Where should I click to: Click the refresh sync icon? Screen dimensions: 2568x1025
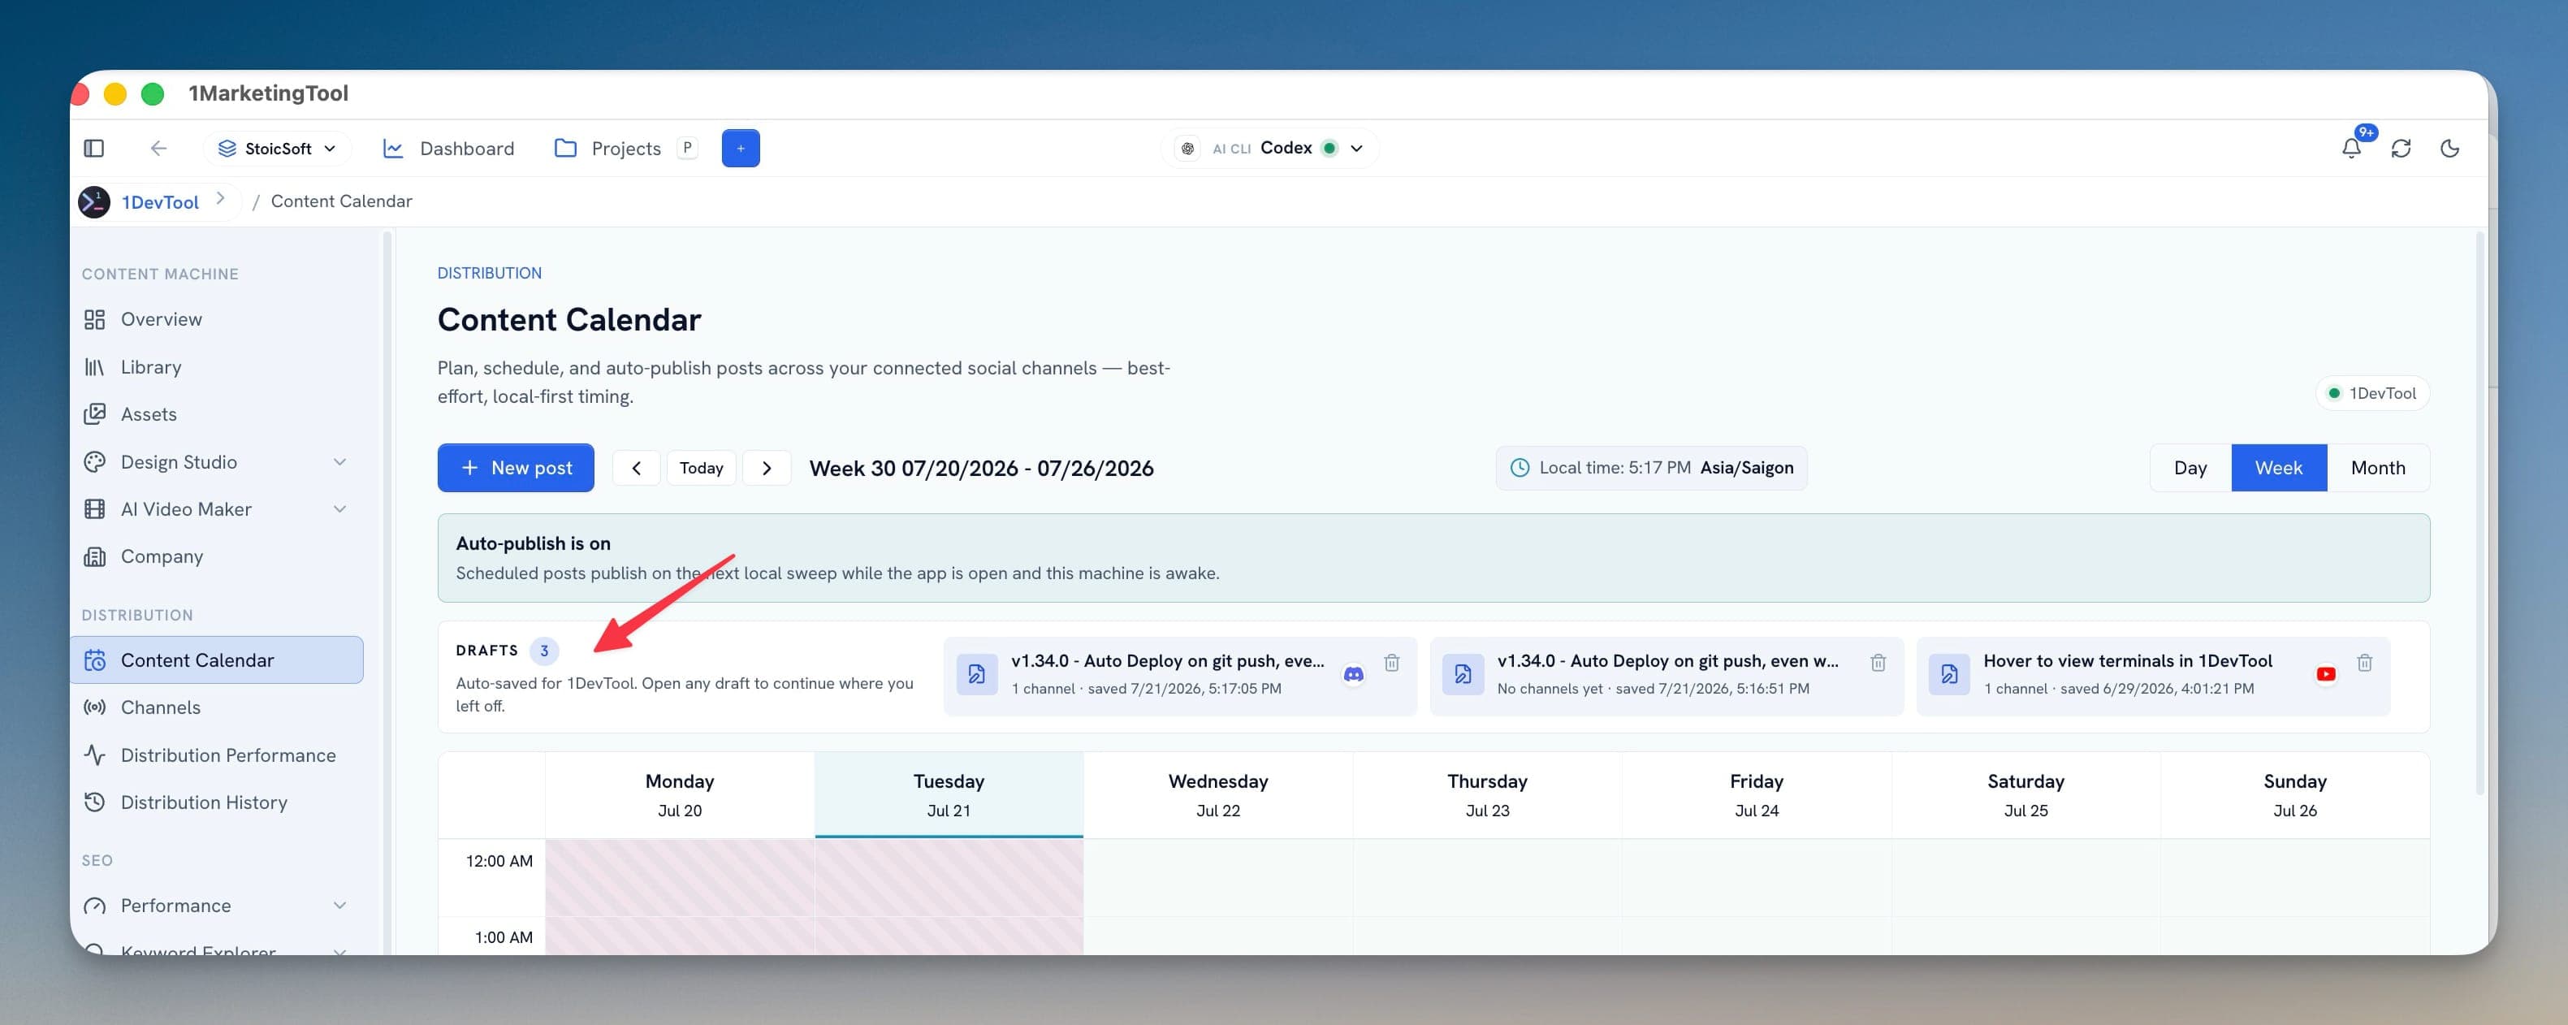[2401, 149]
